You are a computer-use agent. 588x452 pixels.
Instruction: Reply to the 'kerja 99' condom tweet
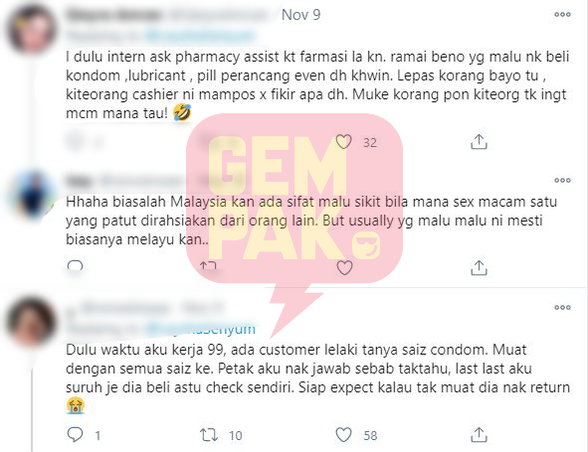tap(75, 435)
